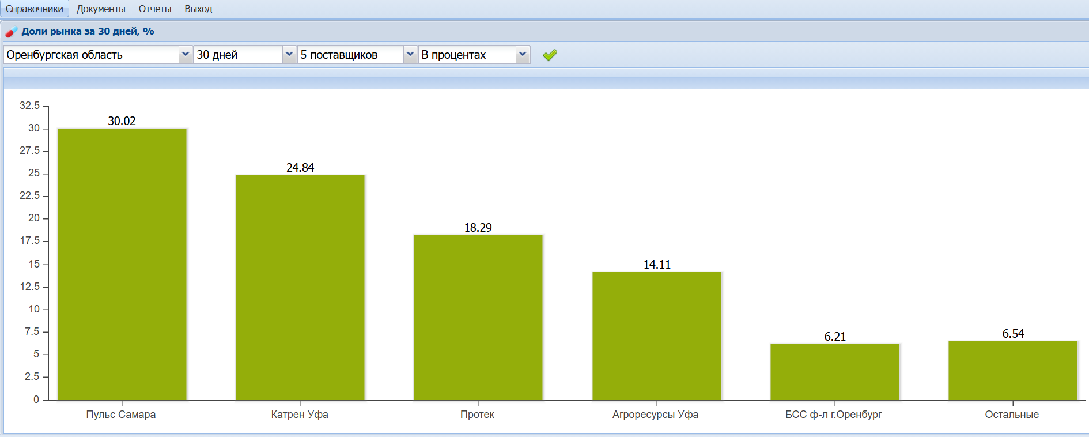Click the Оренбургская область region field

click(x=92, y=55)
